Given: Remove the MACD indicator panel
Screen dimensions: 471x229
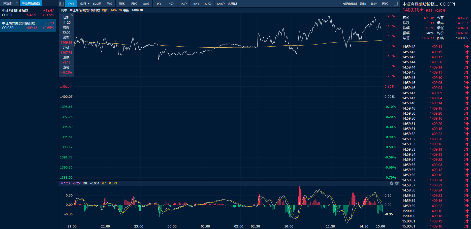Looking at the screenshot, I should click(392, 183).
